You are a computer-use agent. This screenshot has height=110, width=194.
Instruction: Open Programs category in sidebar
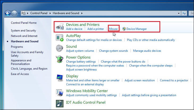(x=17, y=47)
